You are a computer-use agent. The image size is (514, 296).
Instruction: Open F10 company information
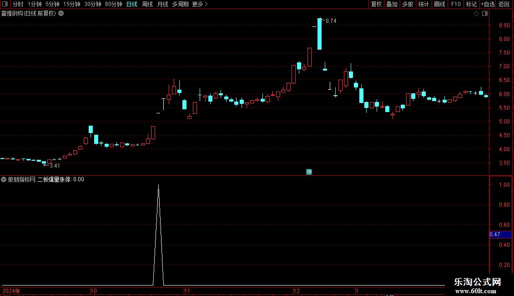456,4
